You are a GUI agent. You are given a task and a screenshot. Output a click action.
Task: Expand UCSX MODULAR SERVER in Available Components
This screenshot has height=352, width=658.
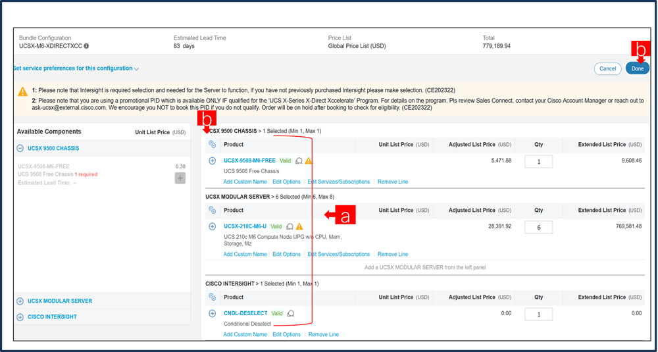20,301
